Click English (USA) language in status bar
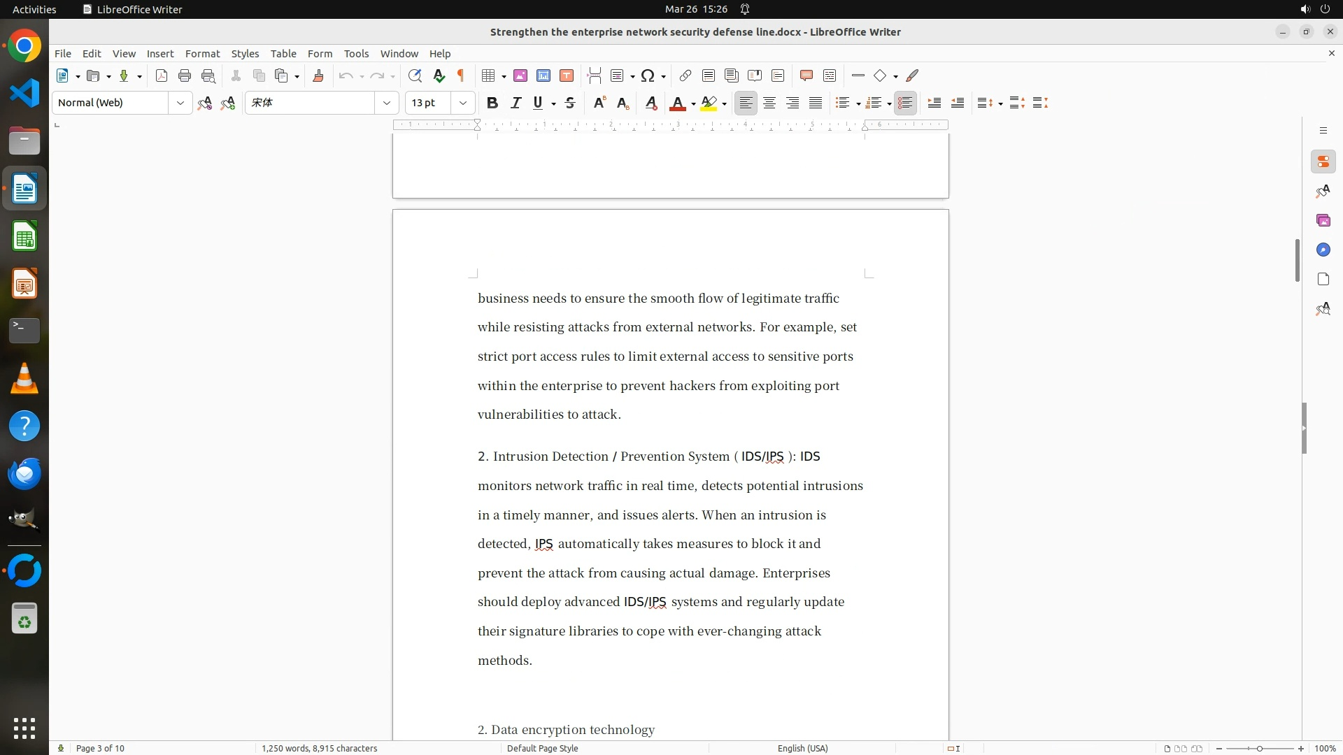Viewport: 1343px width, 755px height. pyautogui.click(x=802, y=748)
